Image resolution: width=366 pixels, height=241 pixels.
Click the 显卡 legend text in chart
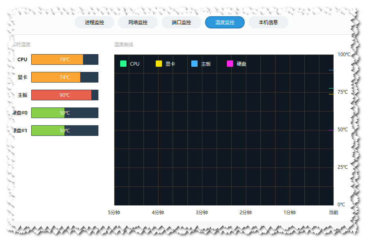click(x=170, y=64)
